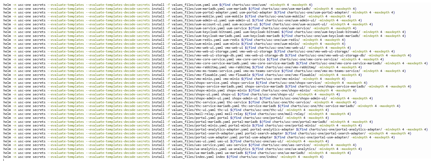Click the values_files/shopx-ui.yaml path
The width and height of the screenshot is (431, 161).
[x=195, y=94]
